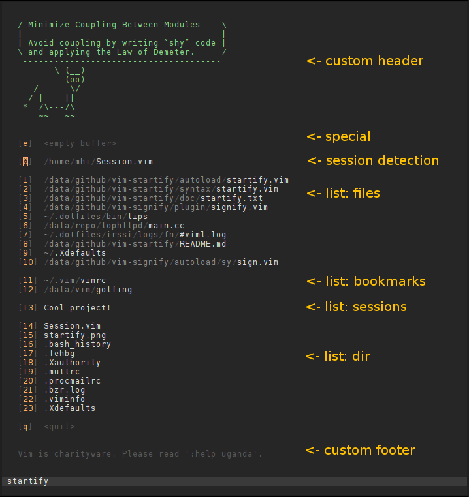Image resolution: width=469 pixels, height=497 pixels.
Task: Open the /data/vim/golfing bookmark
Action: click(88, 290)
